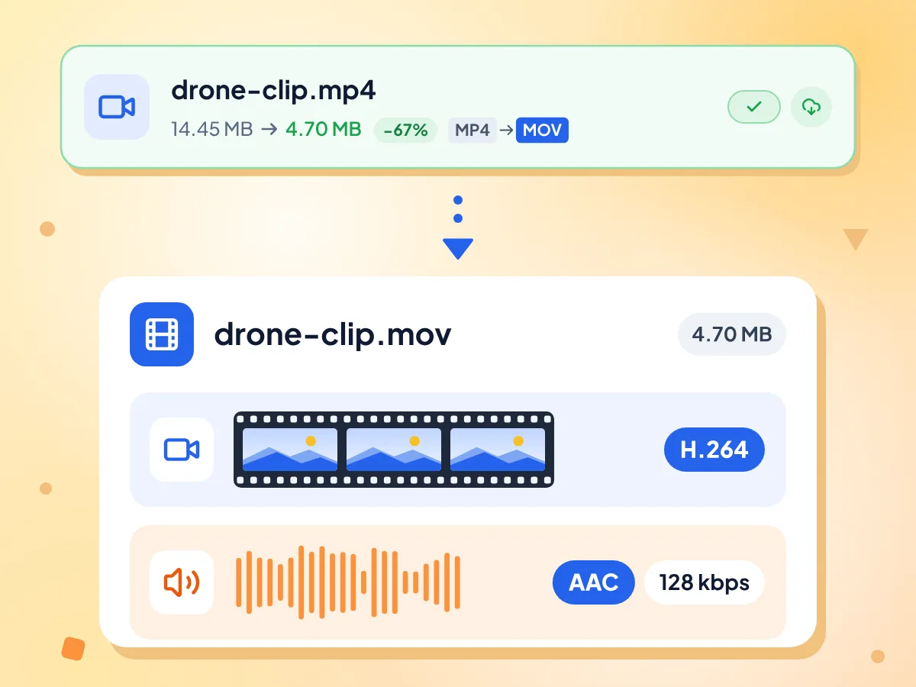
Task: Click the video camera icon beside drone-clip.mp4
Action: pos(117,107)
